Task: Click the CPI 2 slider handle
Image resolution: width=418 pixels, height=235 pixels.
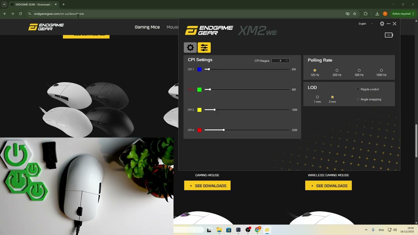Action: 210,89
